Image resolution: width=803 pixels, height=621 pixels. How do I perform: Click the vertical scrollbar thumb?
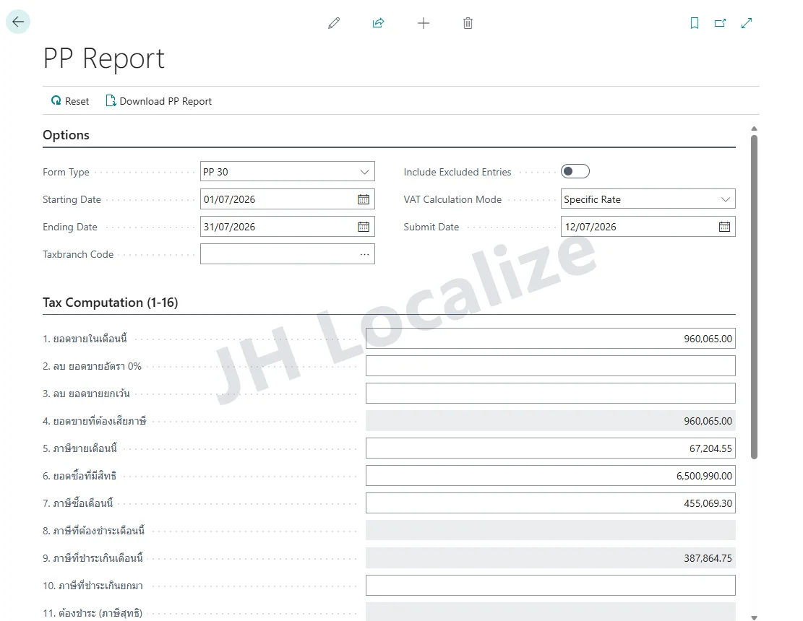[x=754, y=297]
